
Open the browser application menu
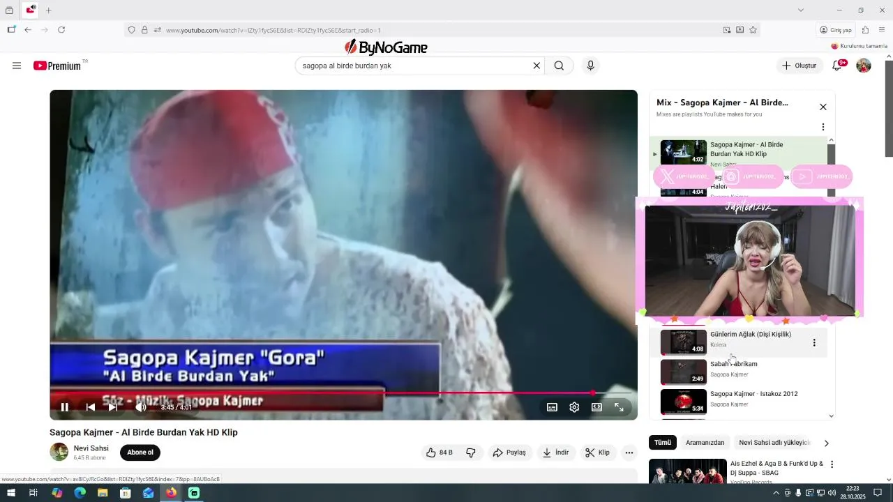883,30
